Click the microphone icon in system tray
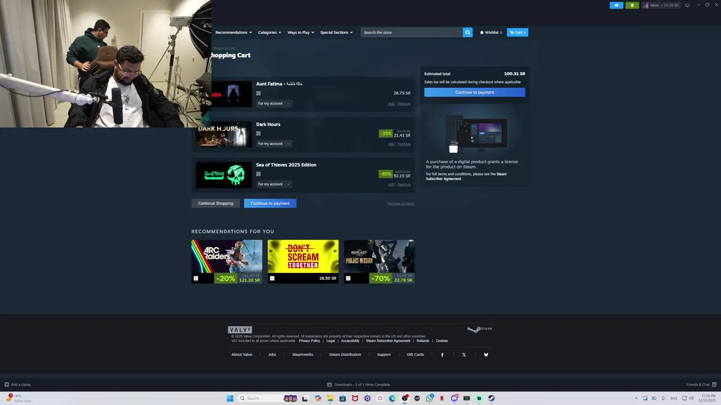This screenshot has width=721, height=405. [663, 398]
